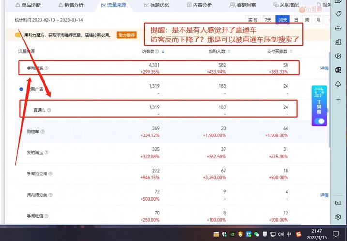Sort table by 加购人数 arrow
The image size is (347, 241).
[229, 51]
